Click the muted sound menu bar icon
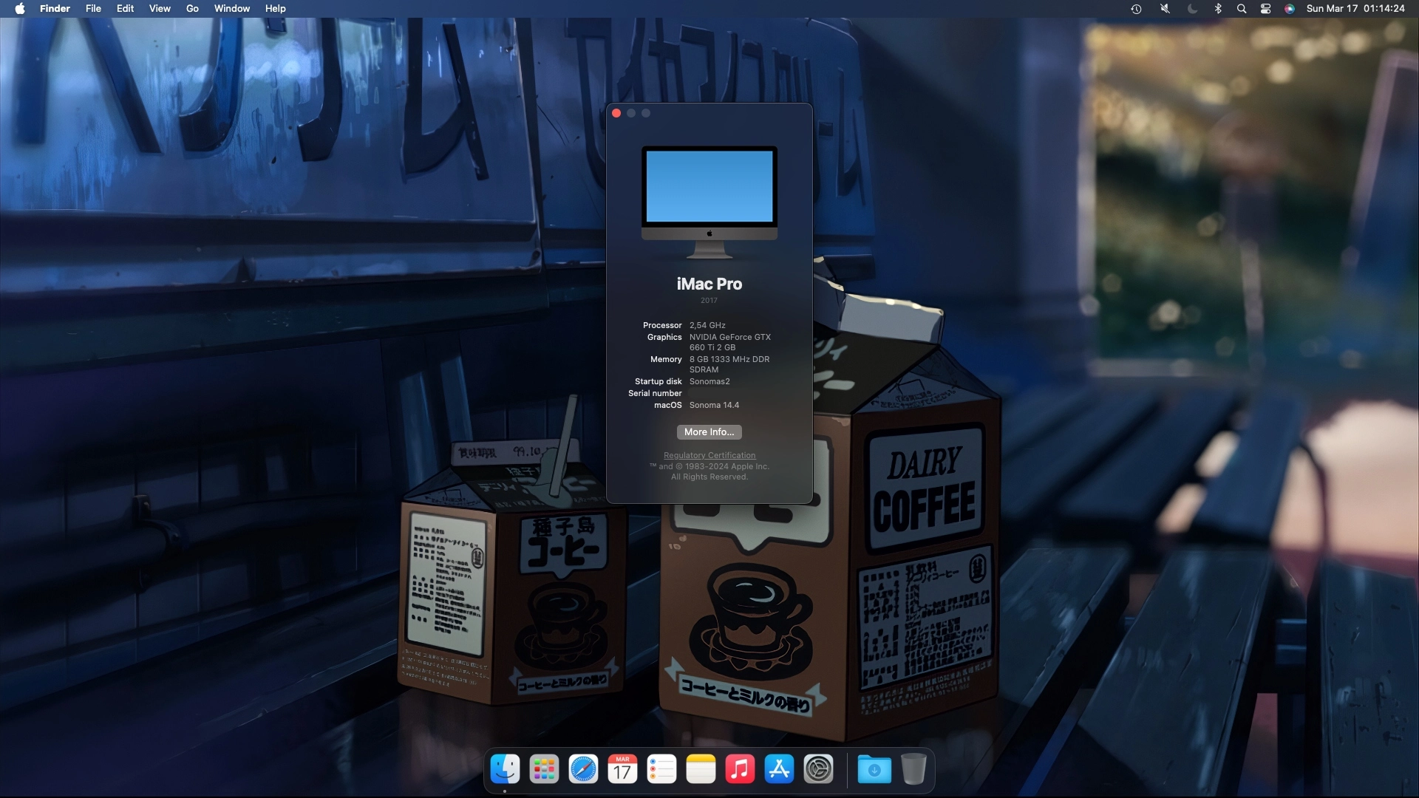The height and width of the screenshot is (798, 1419). 1164,9
